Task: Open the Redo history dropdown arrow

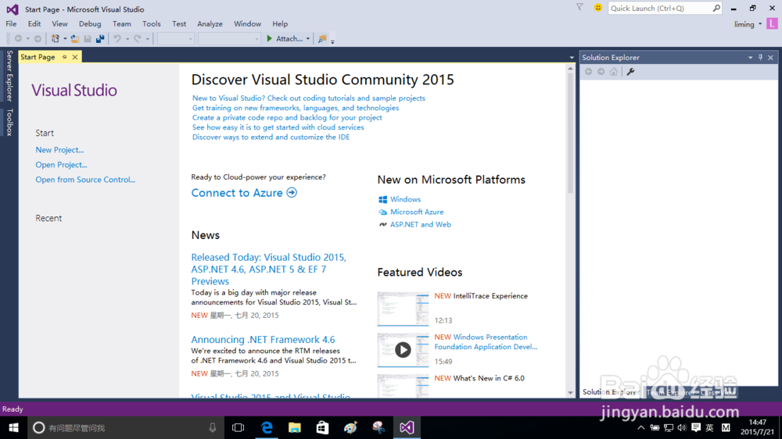Action: pyautogui.click(x=148, y=39)
